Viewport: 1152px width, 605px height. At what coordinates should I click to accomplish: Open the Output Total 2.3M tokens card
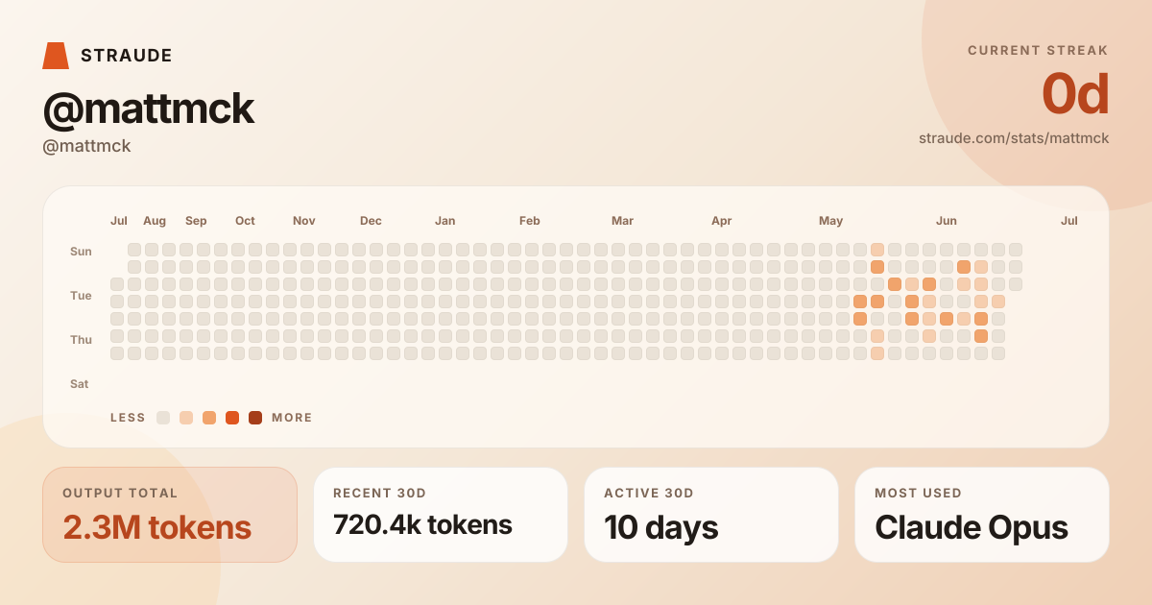(x=170, y=515)
